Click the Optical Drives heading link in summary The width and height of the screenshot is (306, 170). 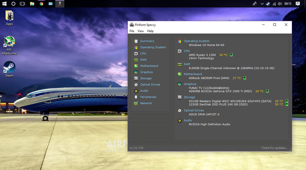coord(194,111)
